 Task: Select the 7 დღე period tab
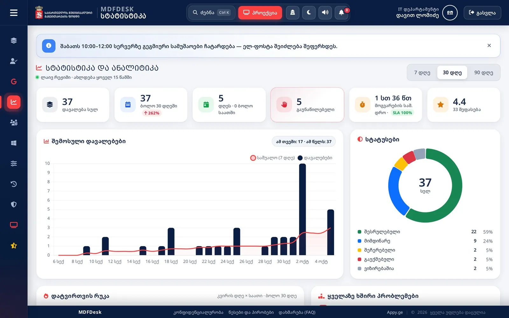point(422,73)
